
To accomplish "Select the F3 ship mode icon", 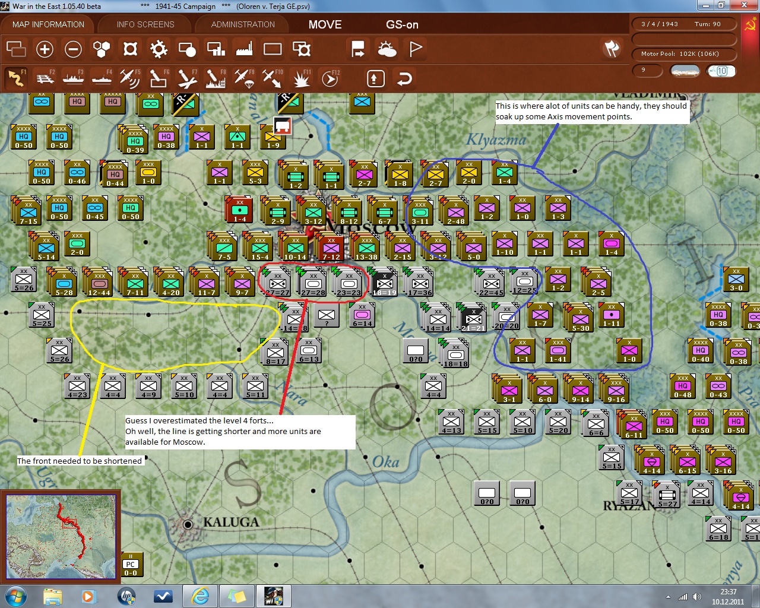I will click(x=73, y=78).
